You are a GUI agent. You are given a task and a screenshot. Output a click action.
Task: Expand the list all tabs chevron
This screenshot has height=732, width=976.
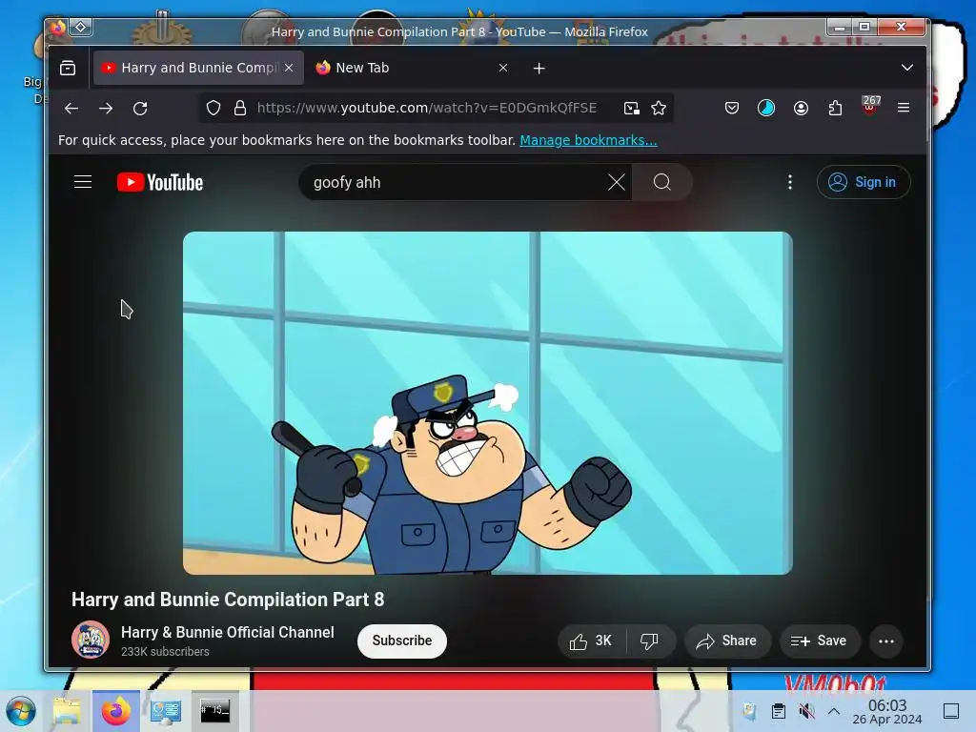[x=907, y=68]
